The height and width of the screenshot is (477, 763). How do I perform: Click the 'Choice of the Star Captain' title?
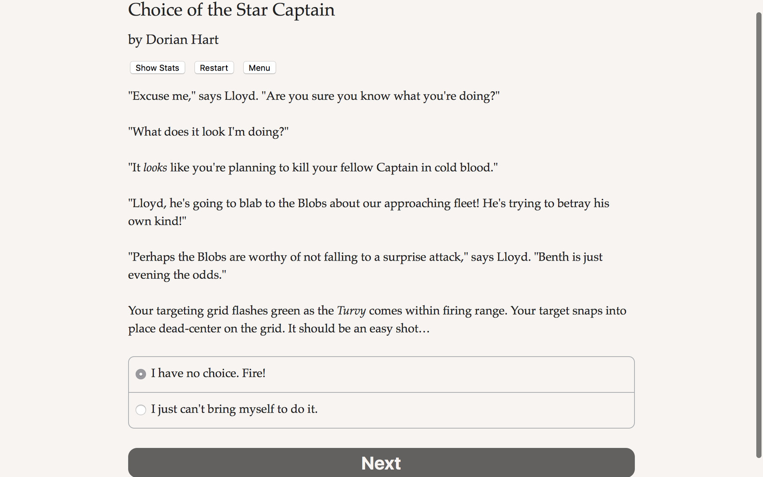[231, 10]
